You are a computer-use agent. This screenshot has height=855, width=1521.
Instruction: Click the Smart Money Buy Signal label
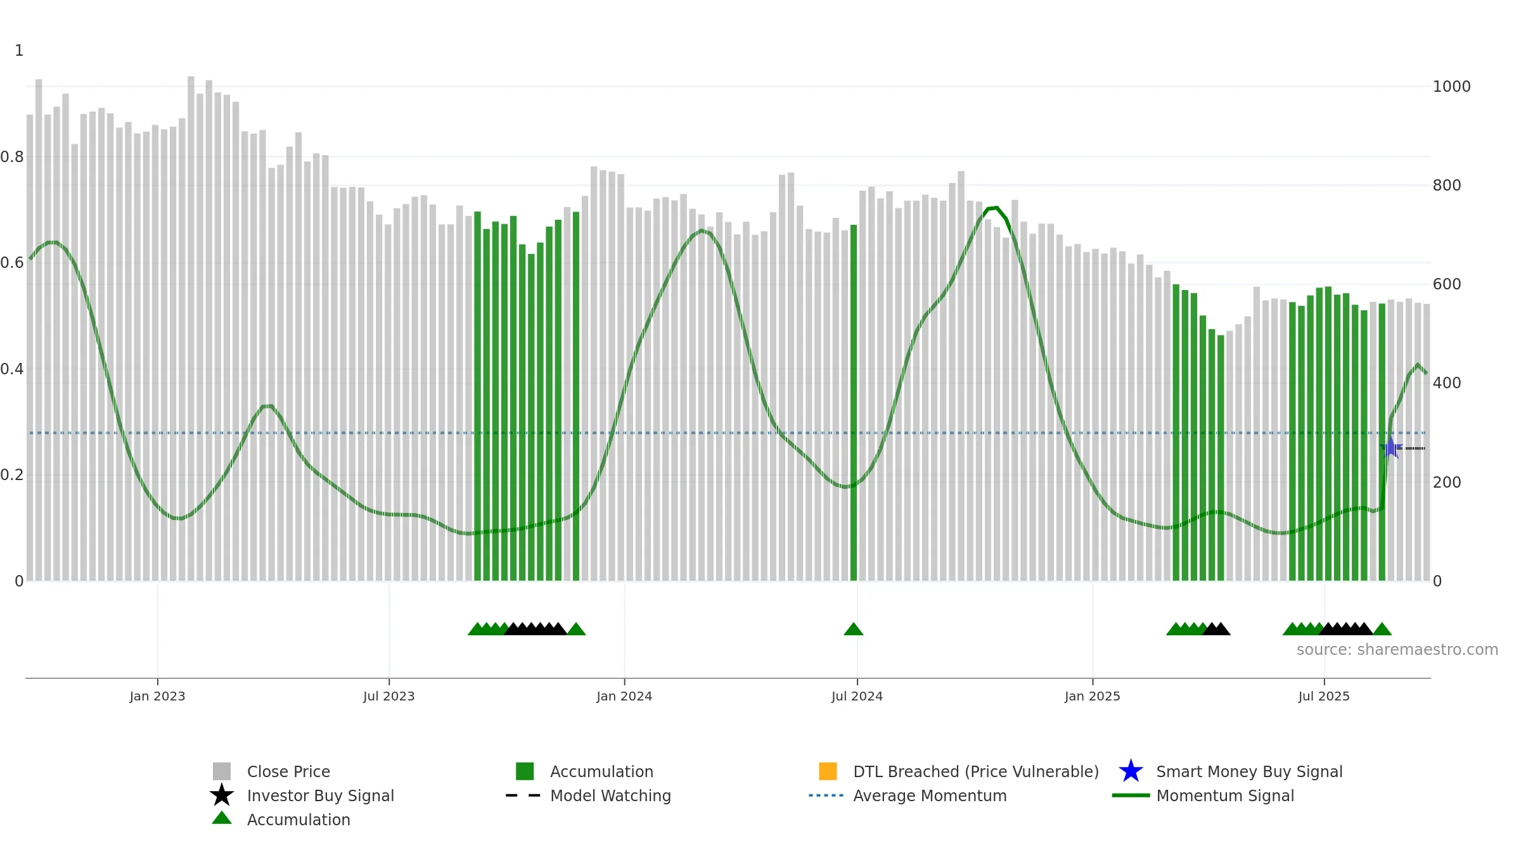pyautogui.click(x=1249, y=771)
